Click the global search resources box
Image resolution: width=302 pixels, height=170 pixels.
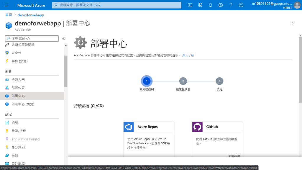coord(116,5)
